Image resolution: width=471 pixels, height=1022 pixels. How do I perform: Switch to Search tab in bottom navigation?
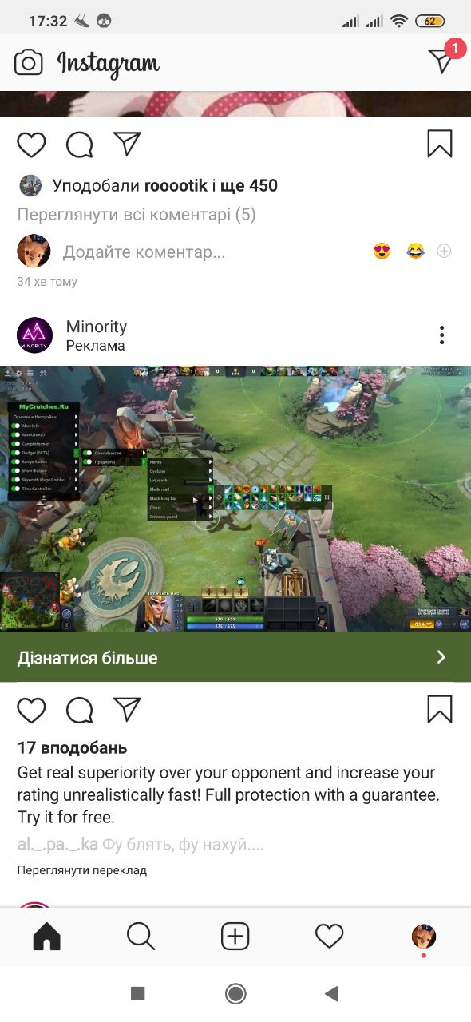tap(141, 936)
